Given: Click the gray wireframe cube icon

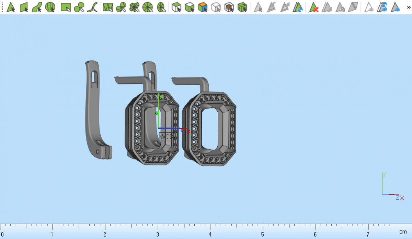Looking at the screenshot, I should pos(216,7).
